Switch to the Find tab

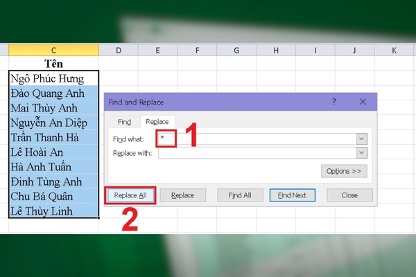click(124, 122)
